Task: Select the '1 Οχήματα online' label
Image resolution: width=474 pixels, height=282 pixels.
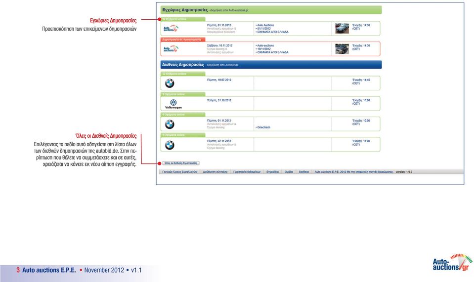Action: click(x=183, y=135)
